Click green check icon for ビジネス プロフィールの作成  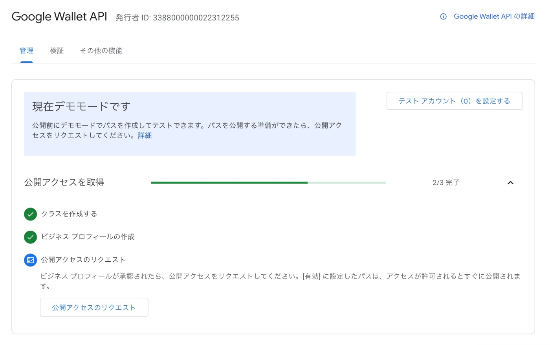(30, 237)
